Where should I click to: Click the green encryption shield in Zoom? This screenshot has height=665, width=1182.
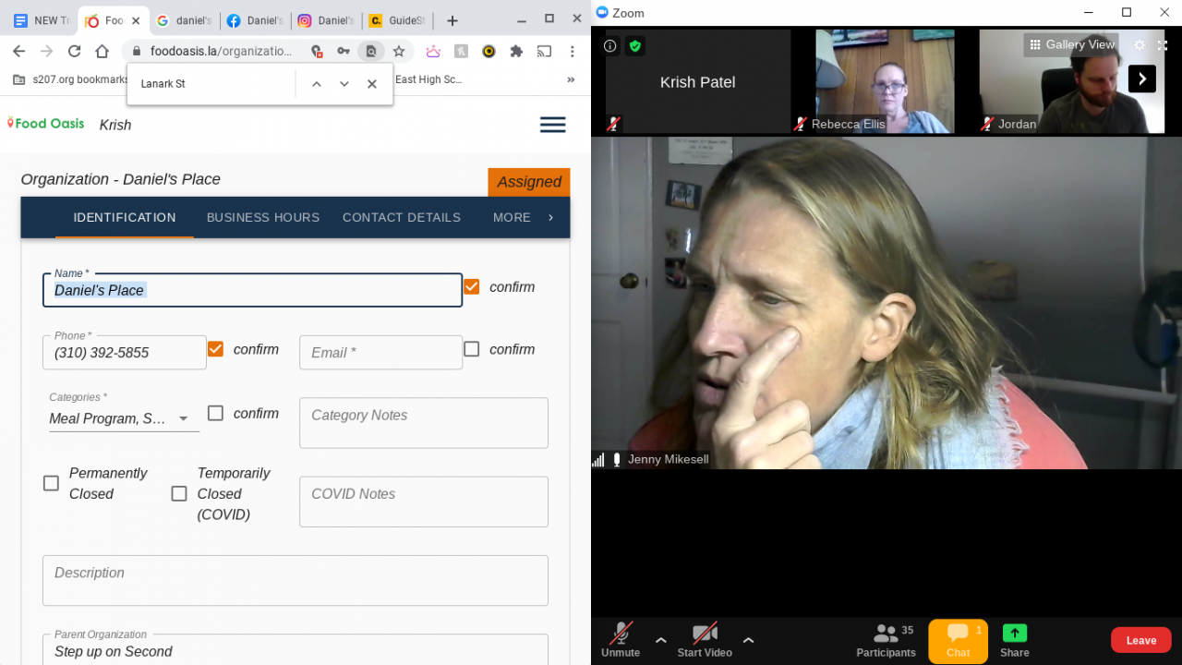point(634,45)
